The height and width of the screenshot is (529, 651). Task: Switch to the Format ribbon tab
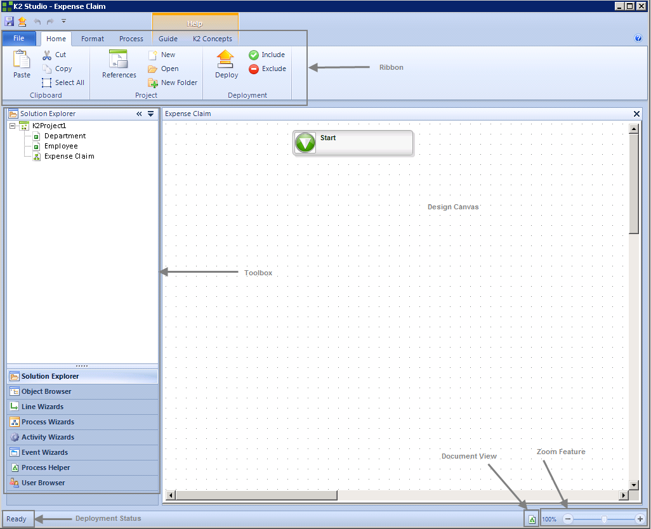93,39
